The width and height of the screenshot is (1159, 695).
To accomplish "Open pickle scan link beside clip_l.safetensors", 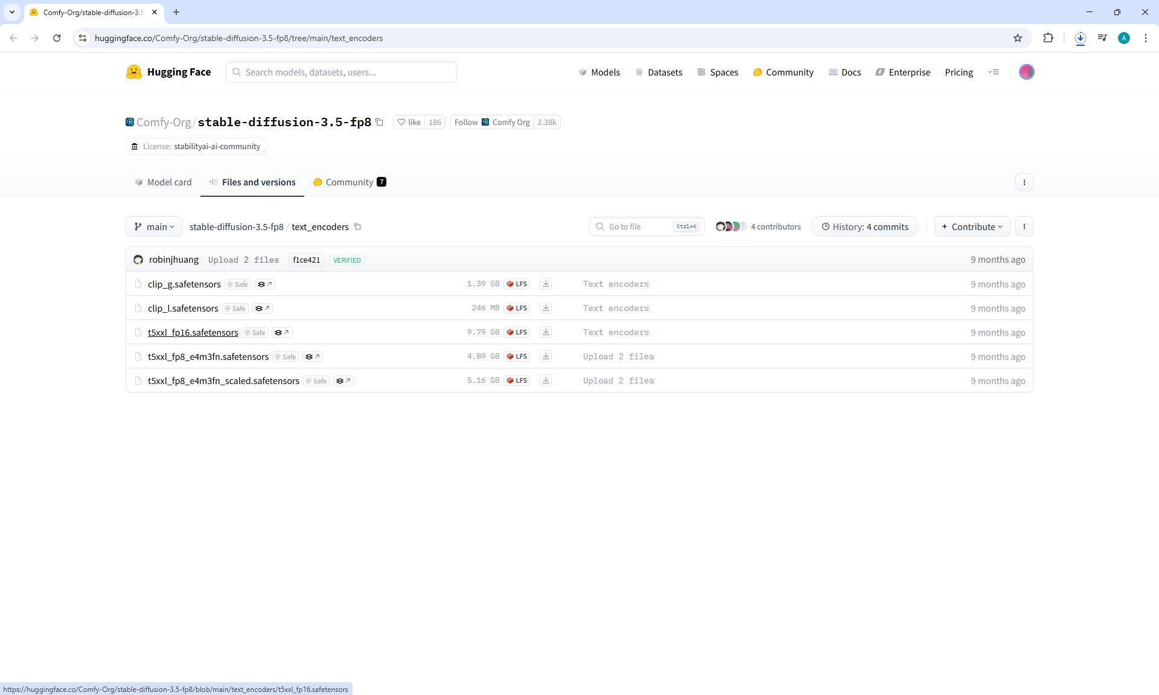I will pos(263,309).
